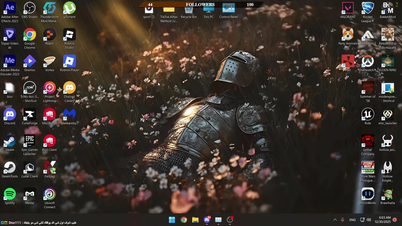This screenshot has height=226, width=402.
Task: Select the Vortex mod manager icon
Action: 49,64
